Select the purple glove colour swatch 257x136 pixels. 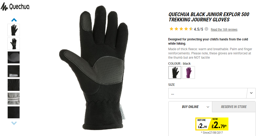coord(188,72)
